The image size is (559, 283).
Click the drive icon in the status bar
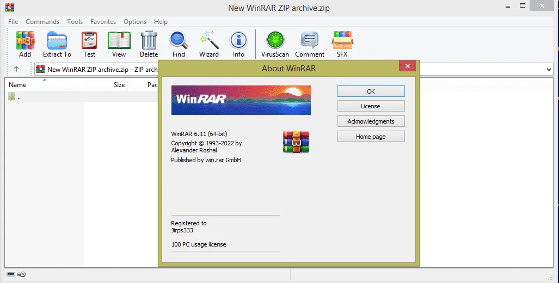[11, 274]
